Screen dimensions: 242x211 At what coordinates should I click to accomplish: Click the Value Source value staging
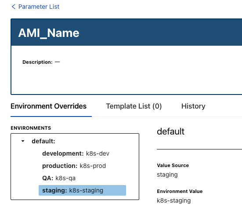167,175
